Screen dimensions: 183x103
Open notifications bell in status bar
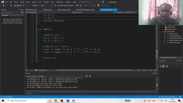(180, 97)
